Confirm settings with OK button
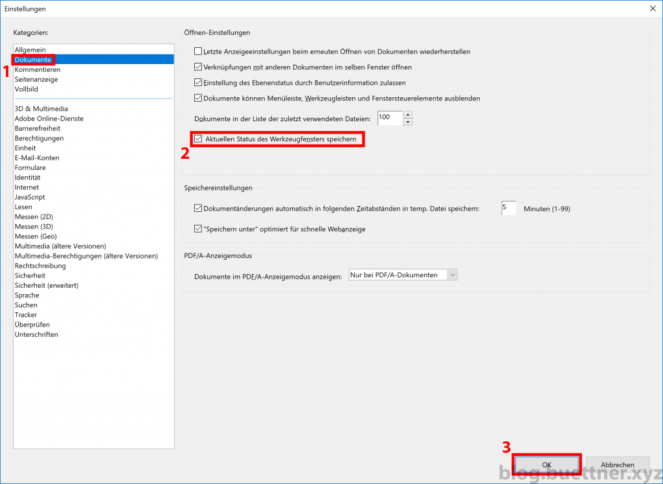This screenshot has width=663, height=484. point(546,465)
